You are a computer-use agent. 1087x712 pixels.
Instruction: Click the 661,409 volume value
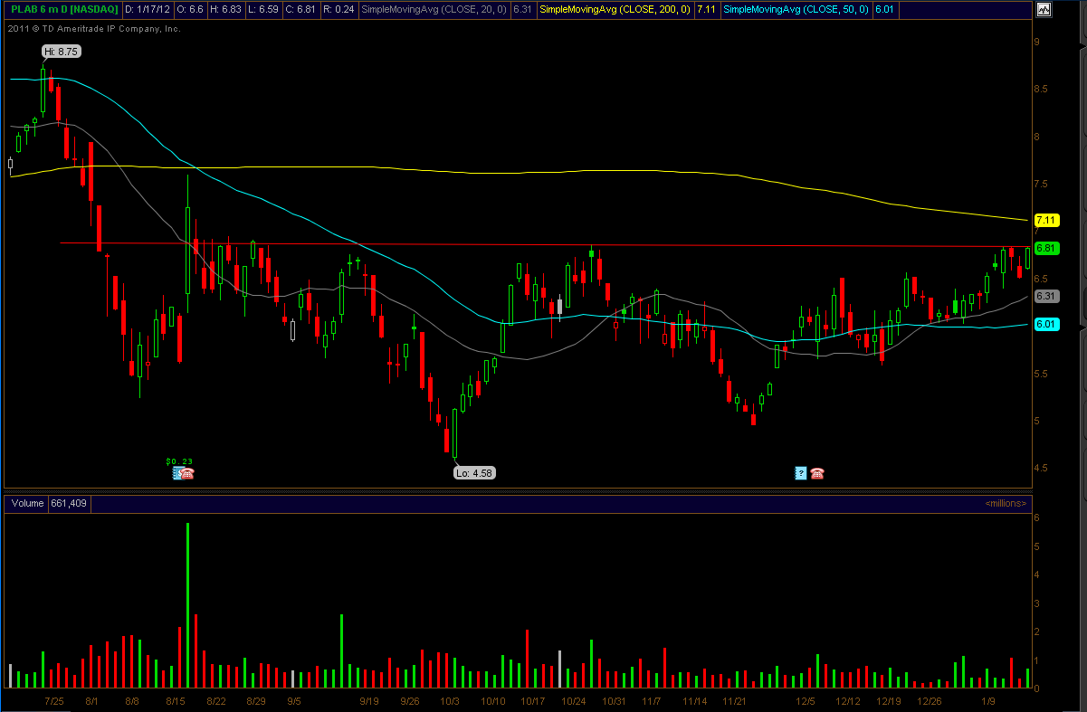pyautogui.click(x=69, y=503)
